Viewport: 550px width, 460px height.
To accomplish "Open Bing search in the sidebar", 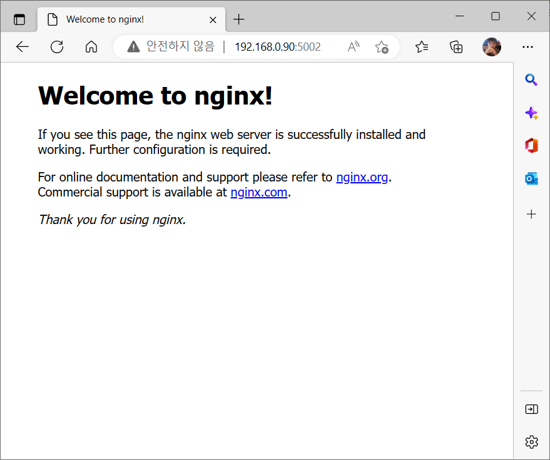I will click(x=531, y=80).
